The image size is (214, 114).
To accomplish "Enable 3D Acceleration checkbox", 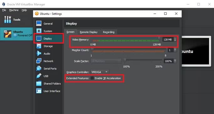I will point(92,78).
